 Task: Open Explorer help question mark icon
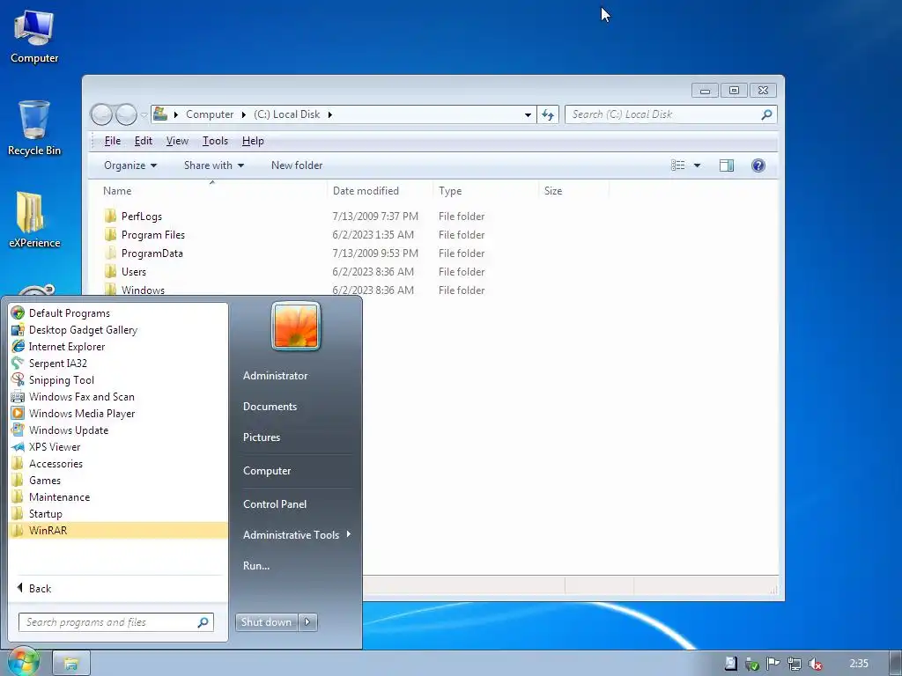click(758, 165)
